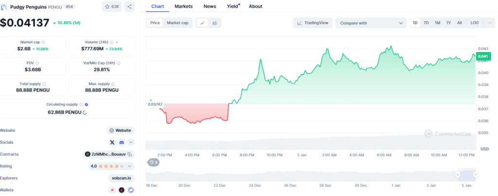Click the selected range window on mini timeline

click(467, 175)
